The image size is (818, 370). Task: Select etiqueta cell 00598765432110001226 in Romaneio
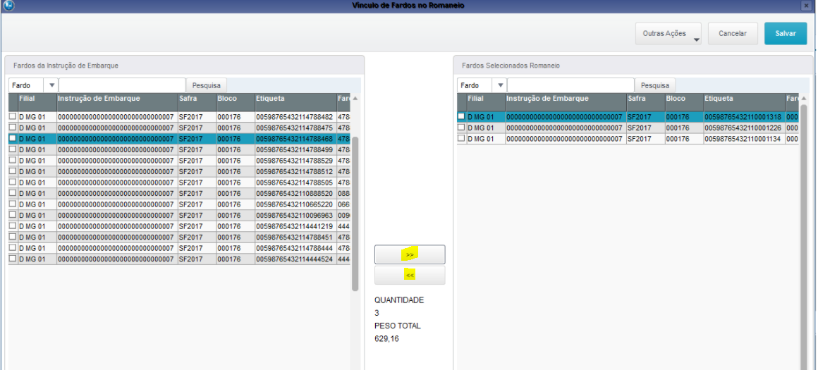(745, 128)
